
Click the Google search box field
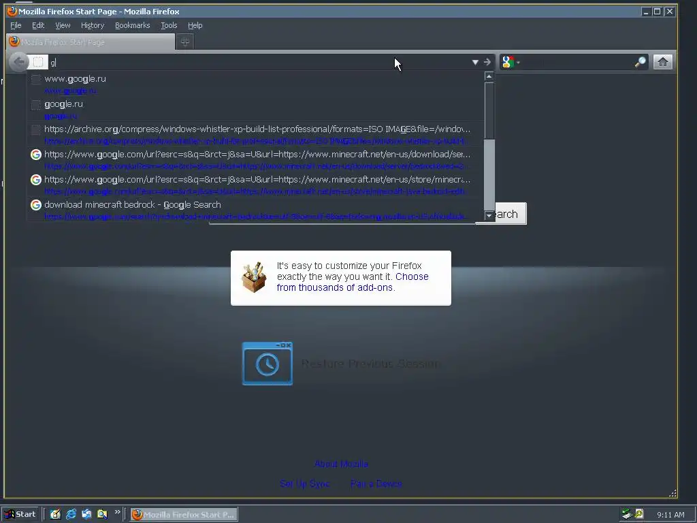point(577,62)
